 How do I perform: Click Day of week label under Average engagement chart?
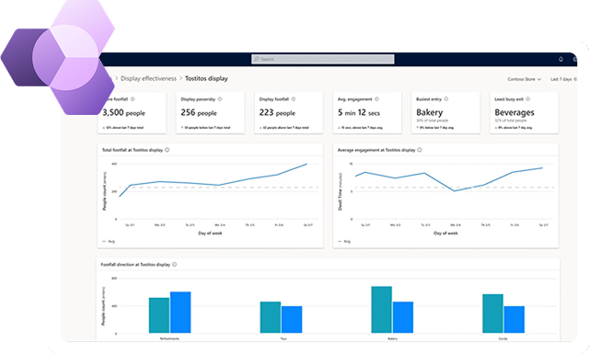coord(445,234)
